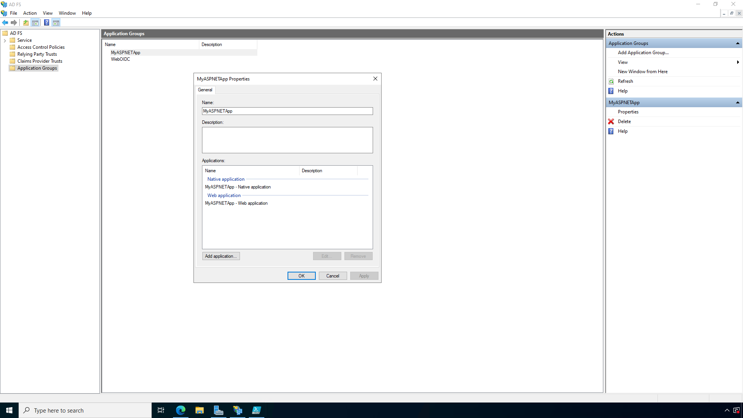This screenshot has height=418, width=743.
Task: Click the Help question mark toolbar icon
Action: (47, 22)
